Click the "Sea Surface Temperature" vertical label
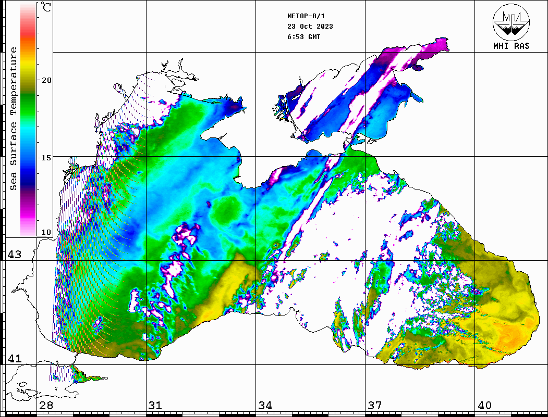The width and height of the screenshot is (548, 417). tap(13, 119)
